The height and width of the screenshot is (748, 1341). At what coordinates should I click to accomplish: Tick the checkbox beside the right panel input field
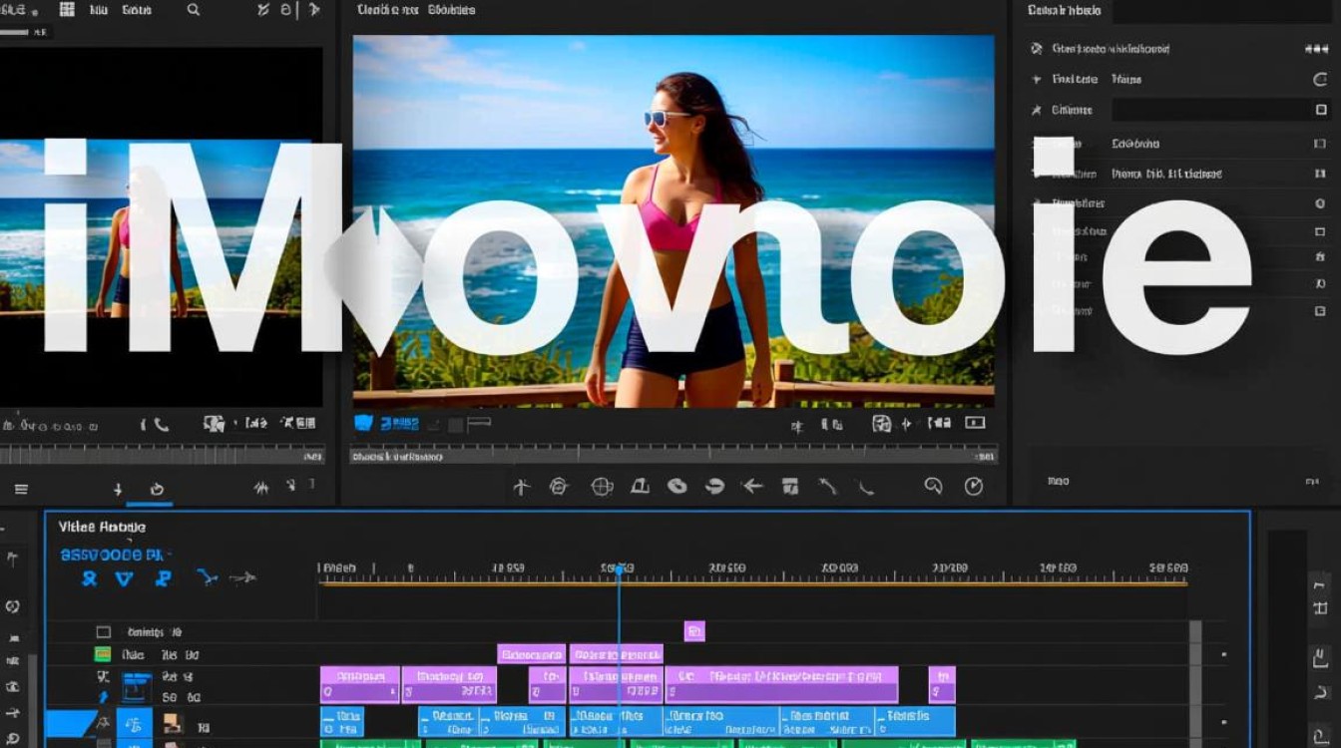(1321, 110)
